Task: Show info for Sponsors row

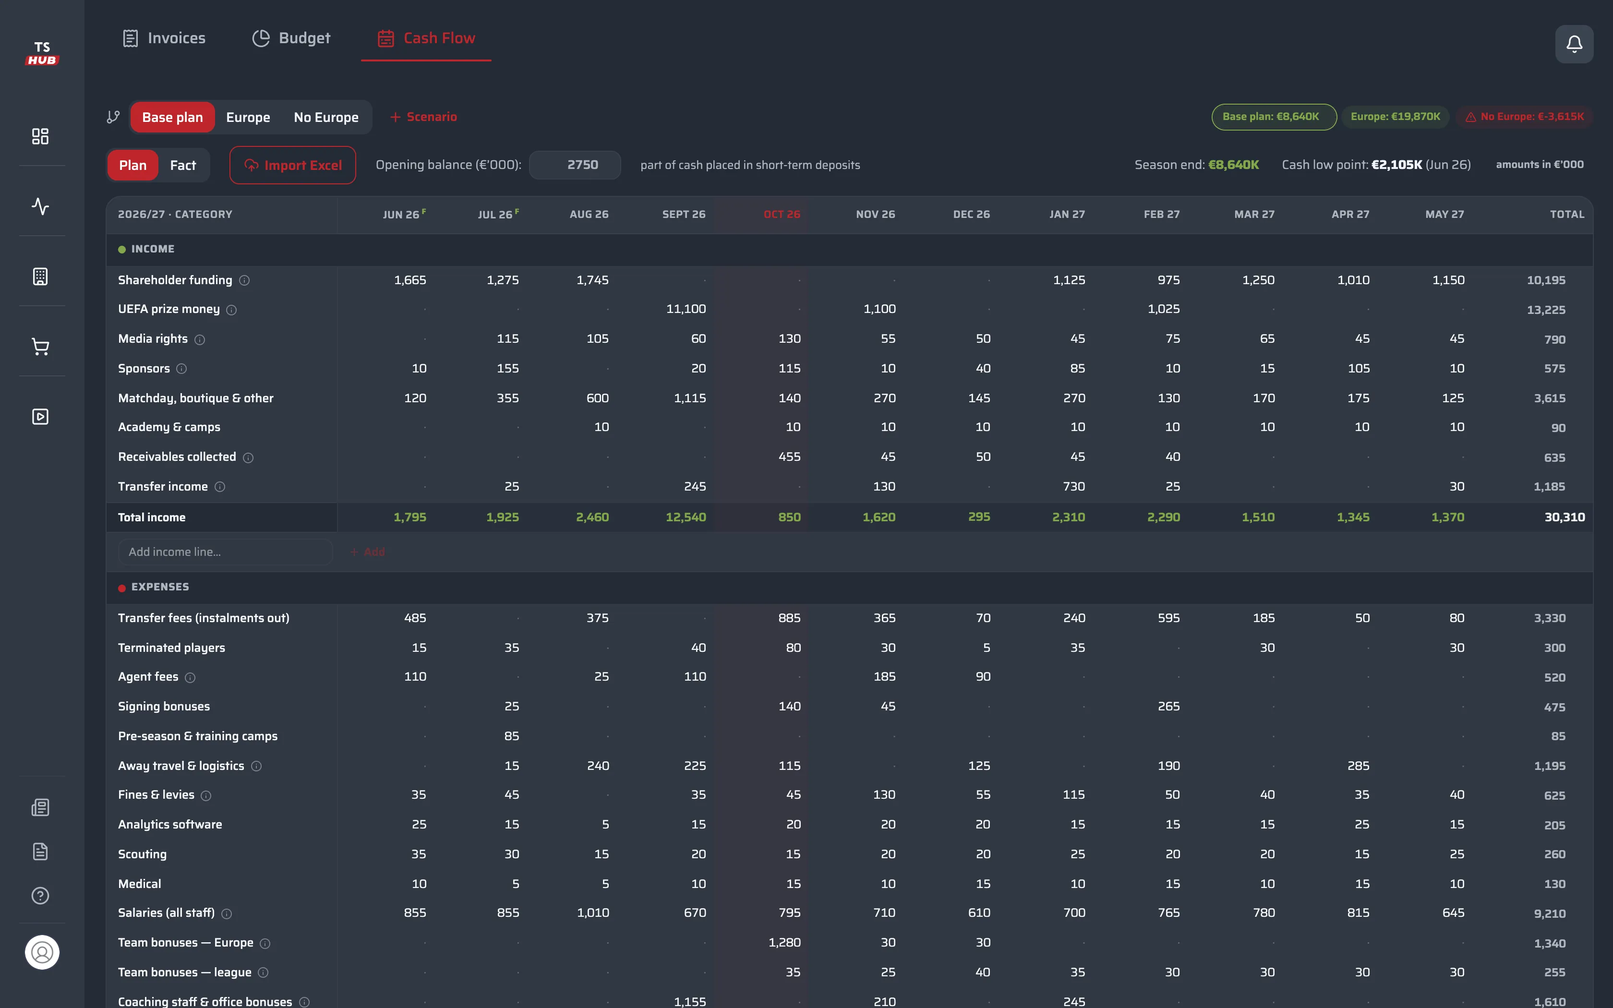Action: click(x=181, y=369)
